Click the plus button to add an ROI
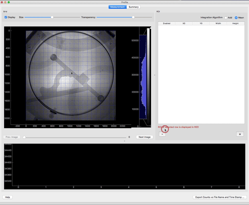249x205 pixels. coord(240,134)
